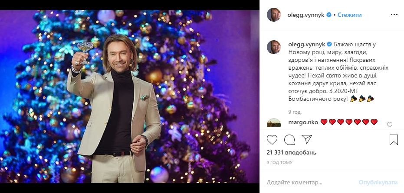404x193 pixels.
Task: Open the olegg.vynnyk profile from the header
Action: (x=306, y=15)
